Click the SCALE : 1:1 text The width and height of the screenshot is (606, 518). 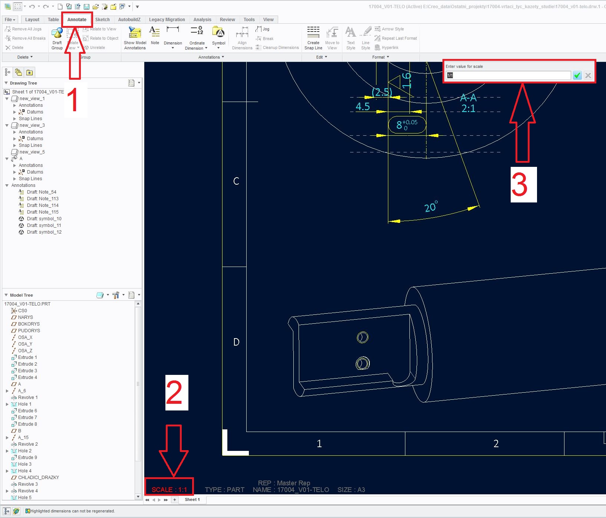click(x=169, y=489)
